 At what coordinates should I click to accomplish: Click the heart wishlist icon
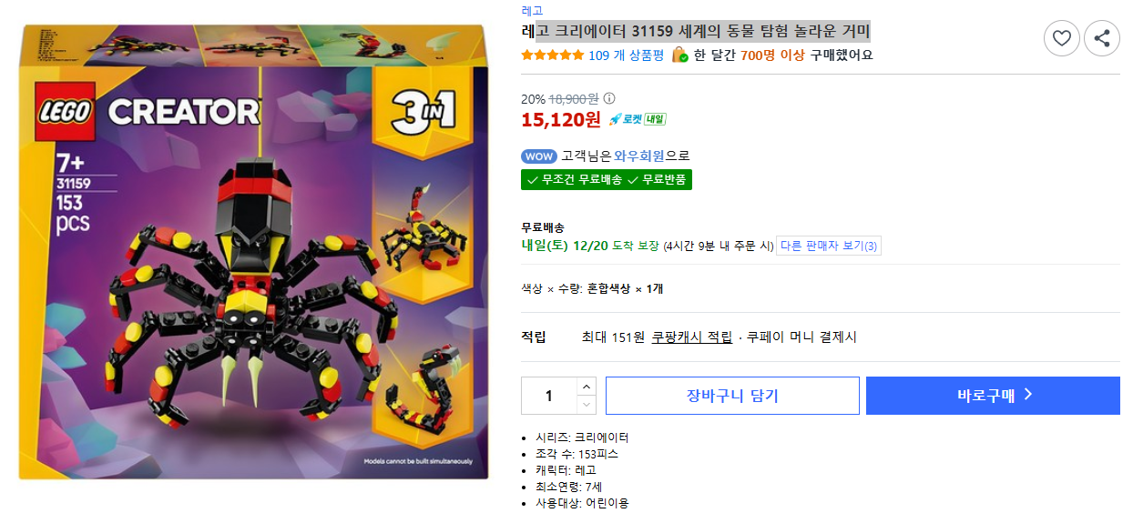(1061, 38)
